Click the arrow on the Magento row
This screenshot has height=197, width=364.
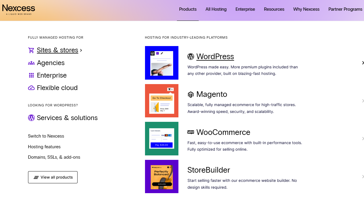pos(363,101)
